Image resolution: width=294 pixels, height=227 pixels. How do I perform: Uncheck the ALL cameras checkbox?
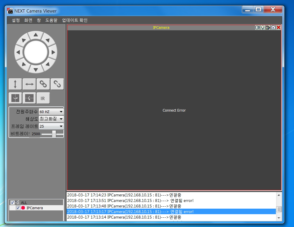click(x=12, y=203)
